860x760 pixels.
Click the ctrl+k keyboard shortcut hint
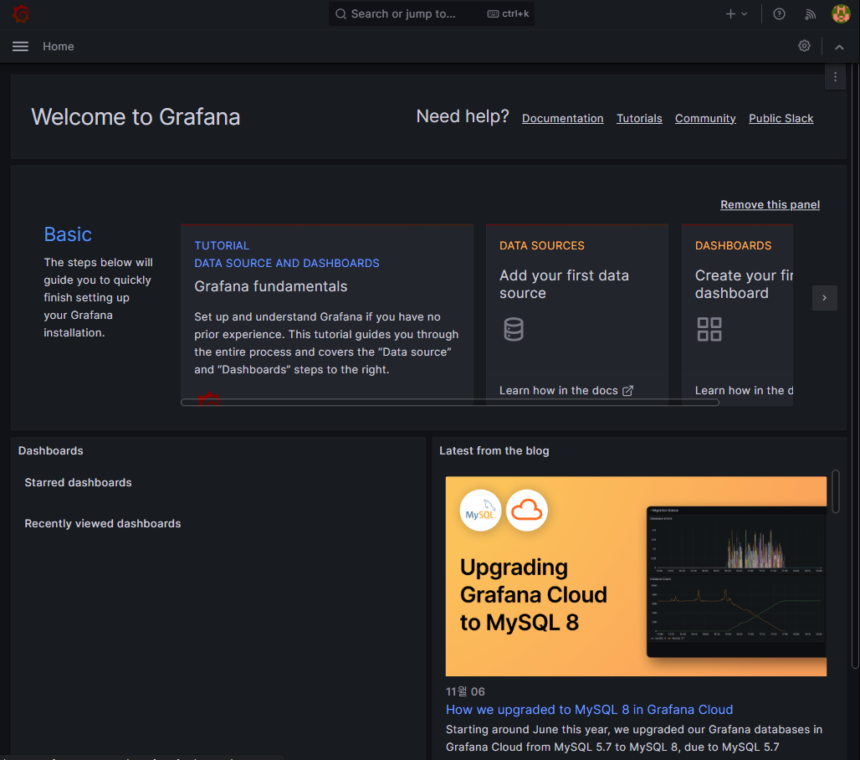click(508, 13)
